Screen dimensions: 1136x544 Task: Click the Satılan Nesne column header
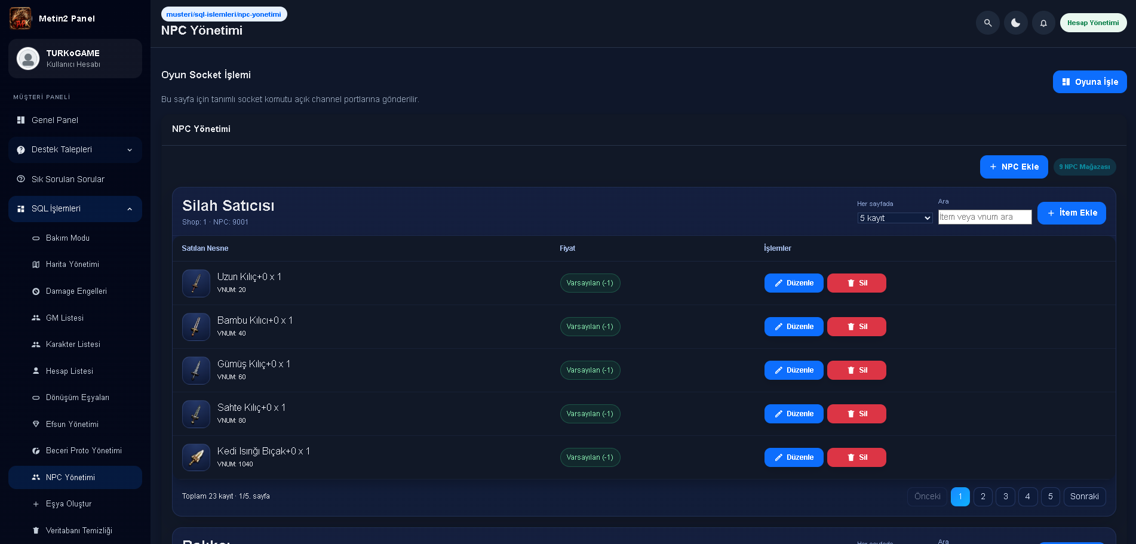[205, 248]
